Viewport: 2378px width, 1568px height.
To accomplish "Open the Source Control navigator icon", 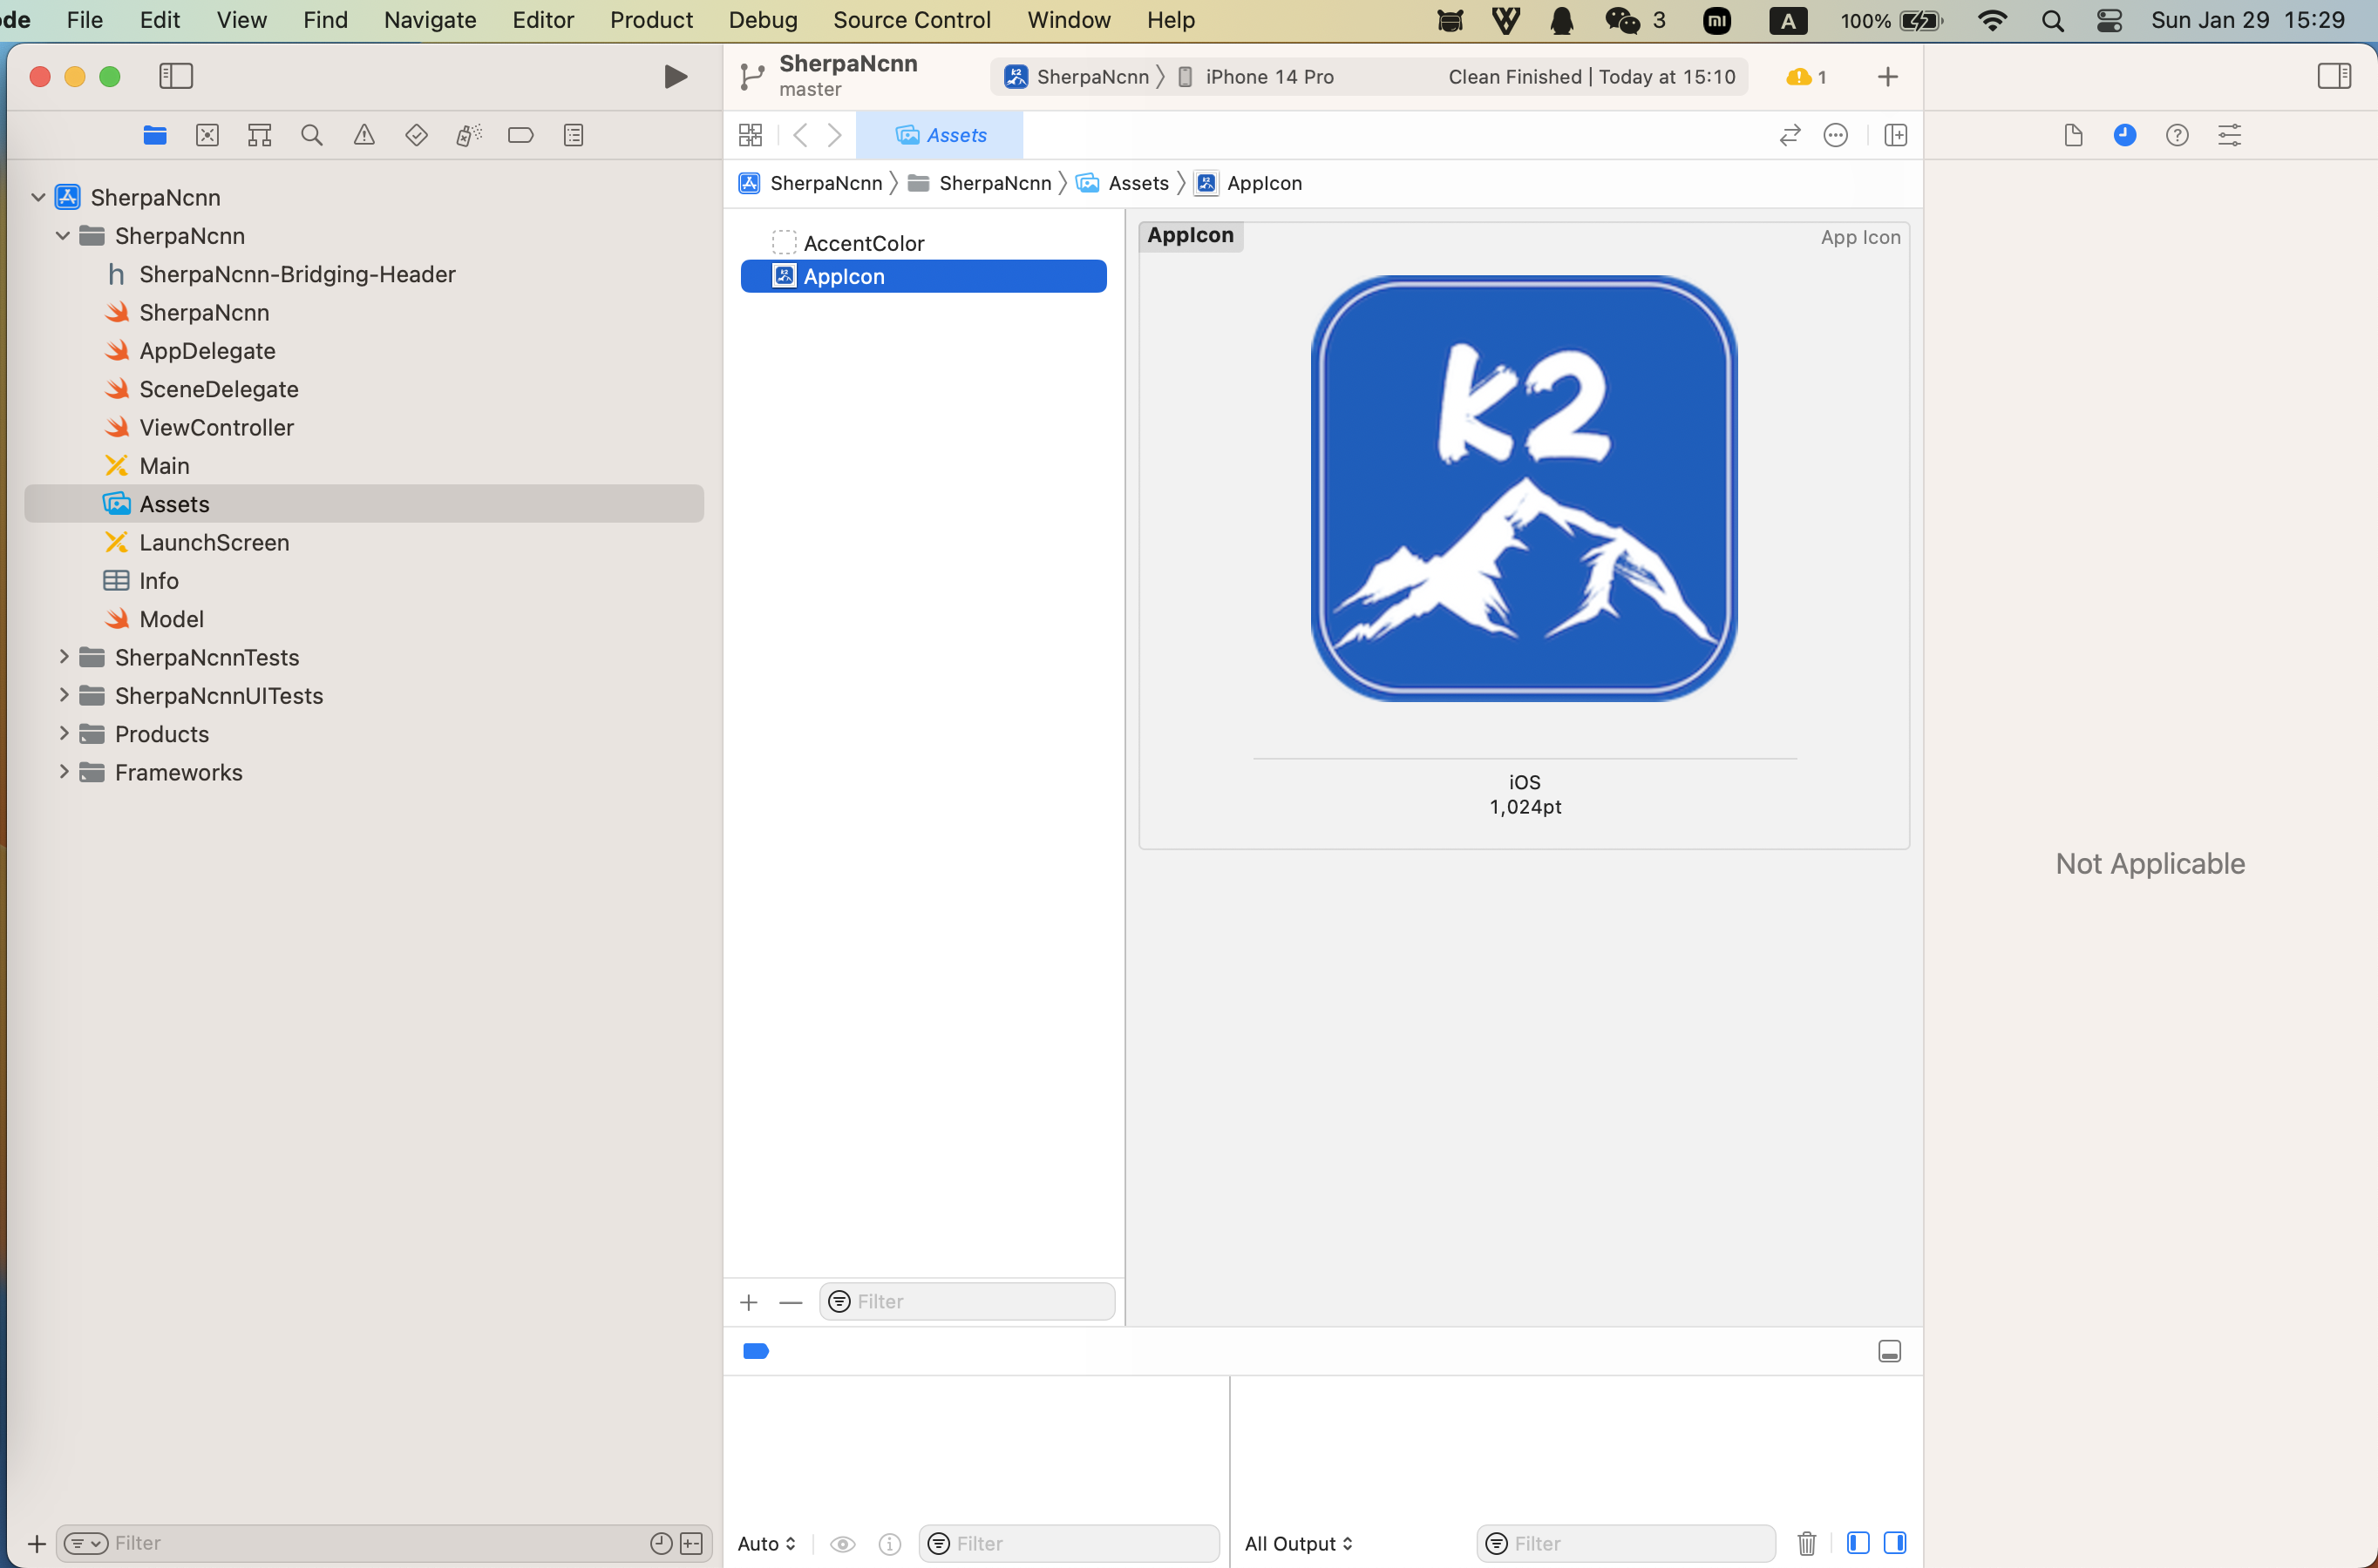I will (x=207, y=135).
